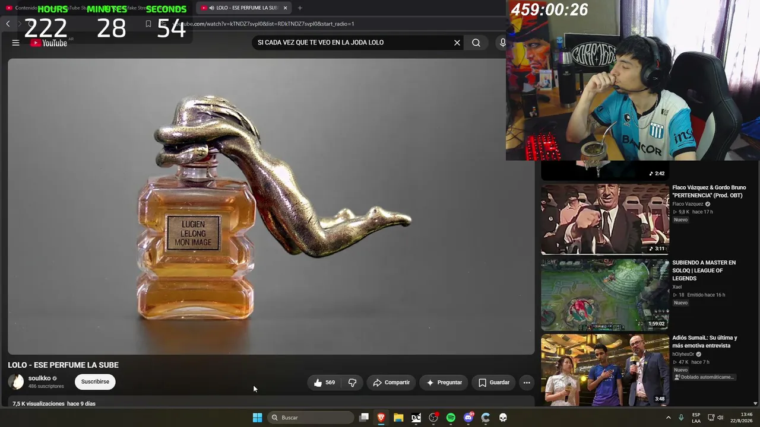760x427 pixels.
Task: Click the video title 'LOLO - ESE PERFUME LA SUBE'
Action: coord(63,365)
